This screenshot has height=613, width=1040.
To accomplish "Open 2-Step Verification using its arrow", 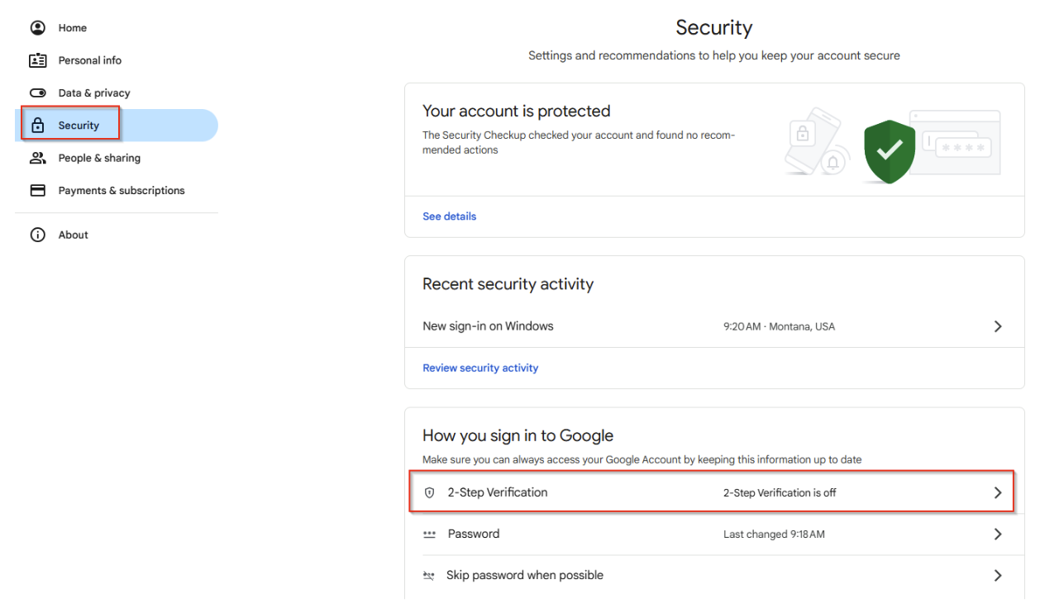I will (x=998, y=493).
